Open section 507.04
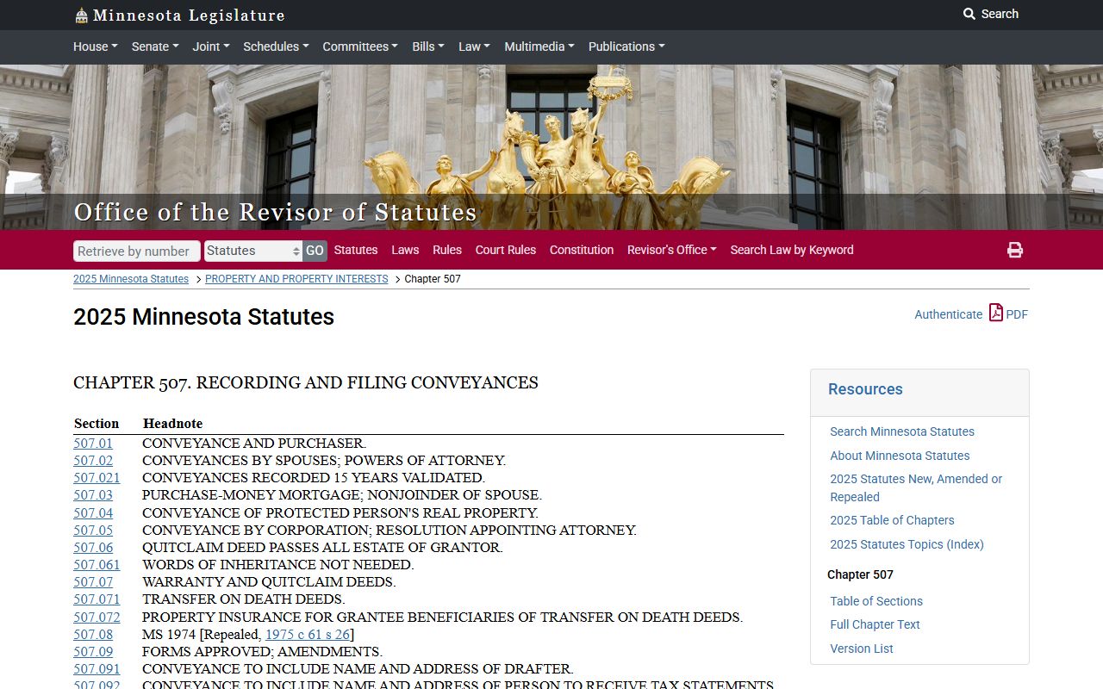 (x=93, y=513)
